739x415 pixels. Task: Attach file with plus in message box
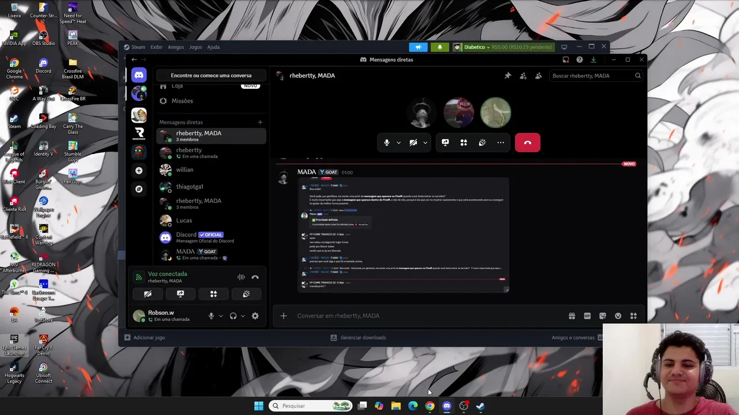click(x=283, y=316)
